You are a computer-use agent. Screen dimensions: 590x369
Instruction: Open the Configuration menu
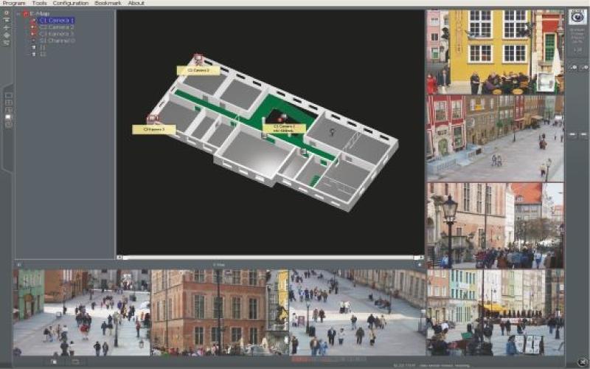click(x=70, y=3)
